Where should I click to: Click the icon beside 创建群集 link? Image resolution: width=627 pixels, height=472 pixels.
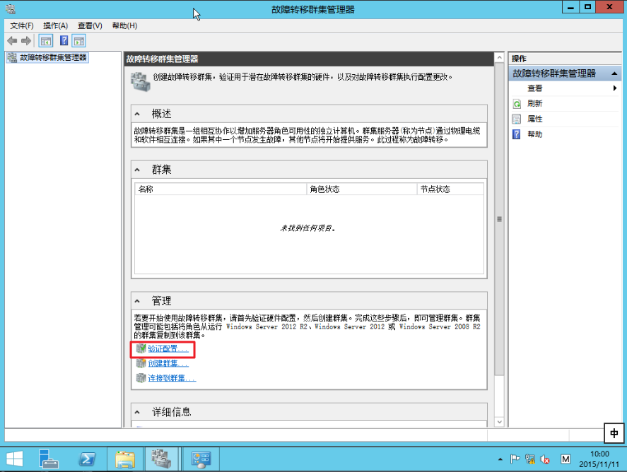point(141,363)
